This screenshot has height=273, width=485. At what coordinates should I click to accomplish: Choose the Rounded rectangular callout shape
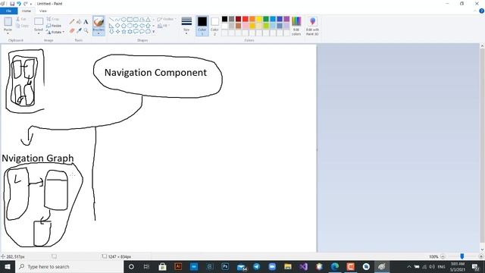pos(136,31)
